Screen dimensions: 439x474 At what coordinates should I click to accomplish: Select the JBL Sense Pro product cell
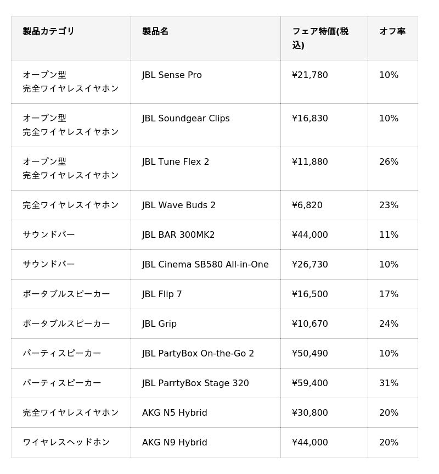click(x=172, y=75)
